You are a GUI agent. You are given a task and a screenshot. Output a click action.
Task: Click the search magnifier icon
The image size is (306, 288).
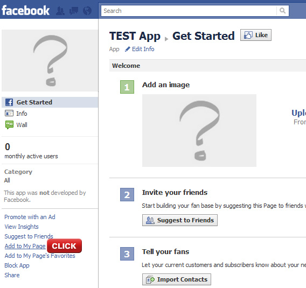tap(282, 11)
